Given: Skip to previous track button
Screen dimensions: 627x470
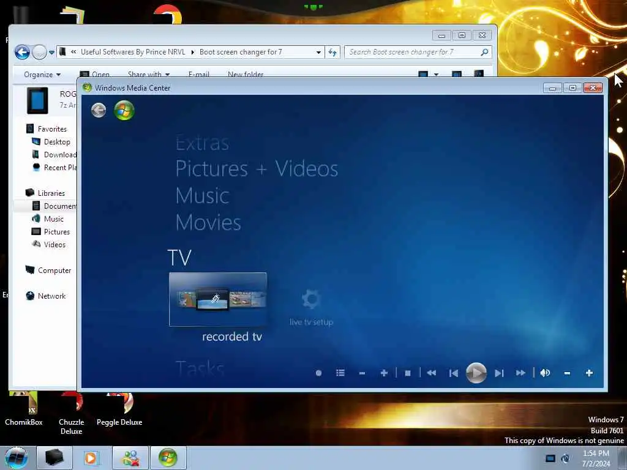Looking at the screenshot, I should pos(454,373).
